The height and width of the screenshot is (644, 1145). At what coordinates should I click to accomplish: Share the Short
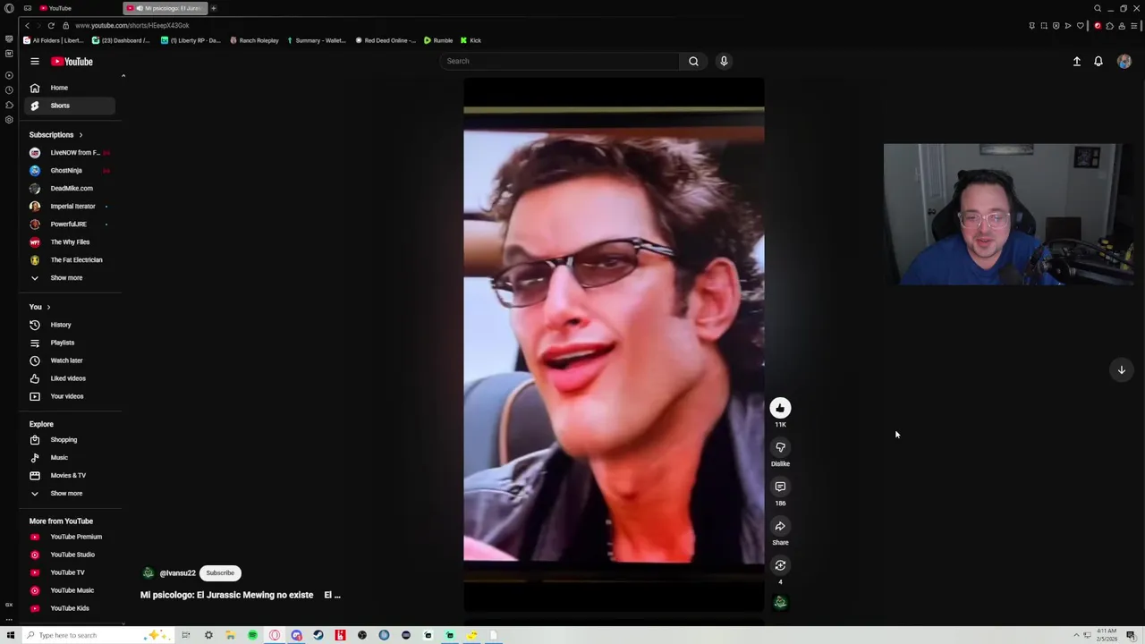pos(780,526)
